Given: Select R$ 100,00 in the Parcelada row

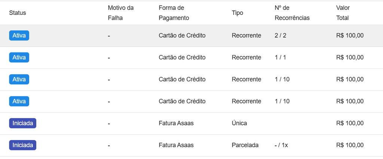Looking at the screenshot, I should [x=350, y=145].
